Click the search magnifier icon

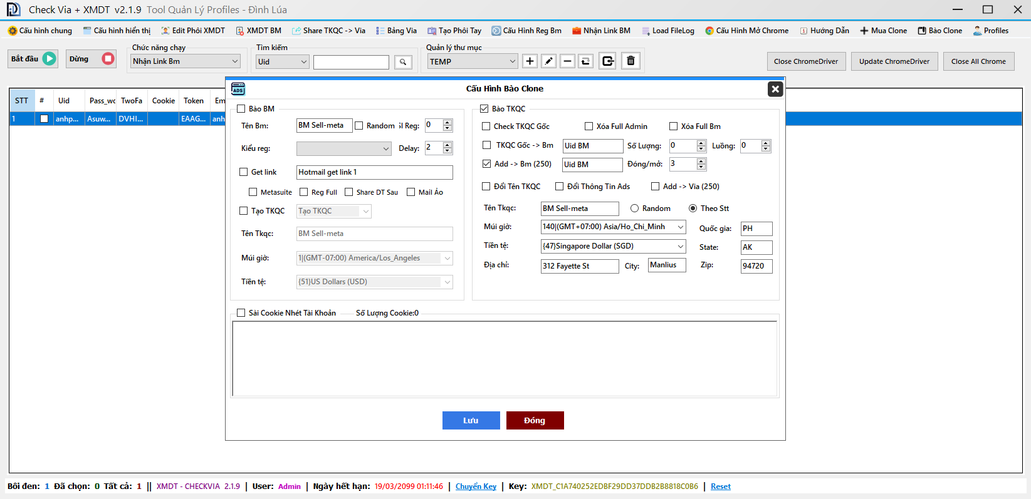pos(403,62)
